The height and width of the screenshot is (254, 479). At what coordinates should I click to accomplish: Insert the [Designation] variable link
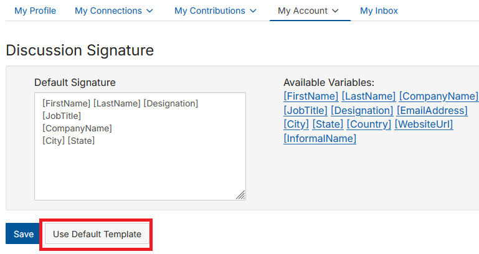tap(362, 110)
